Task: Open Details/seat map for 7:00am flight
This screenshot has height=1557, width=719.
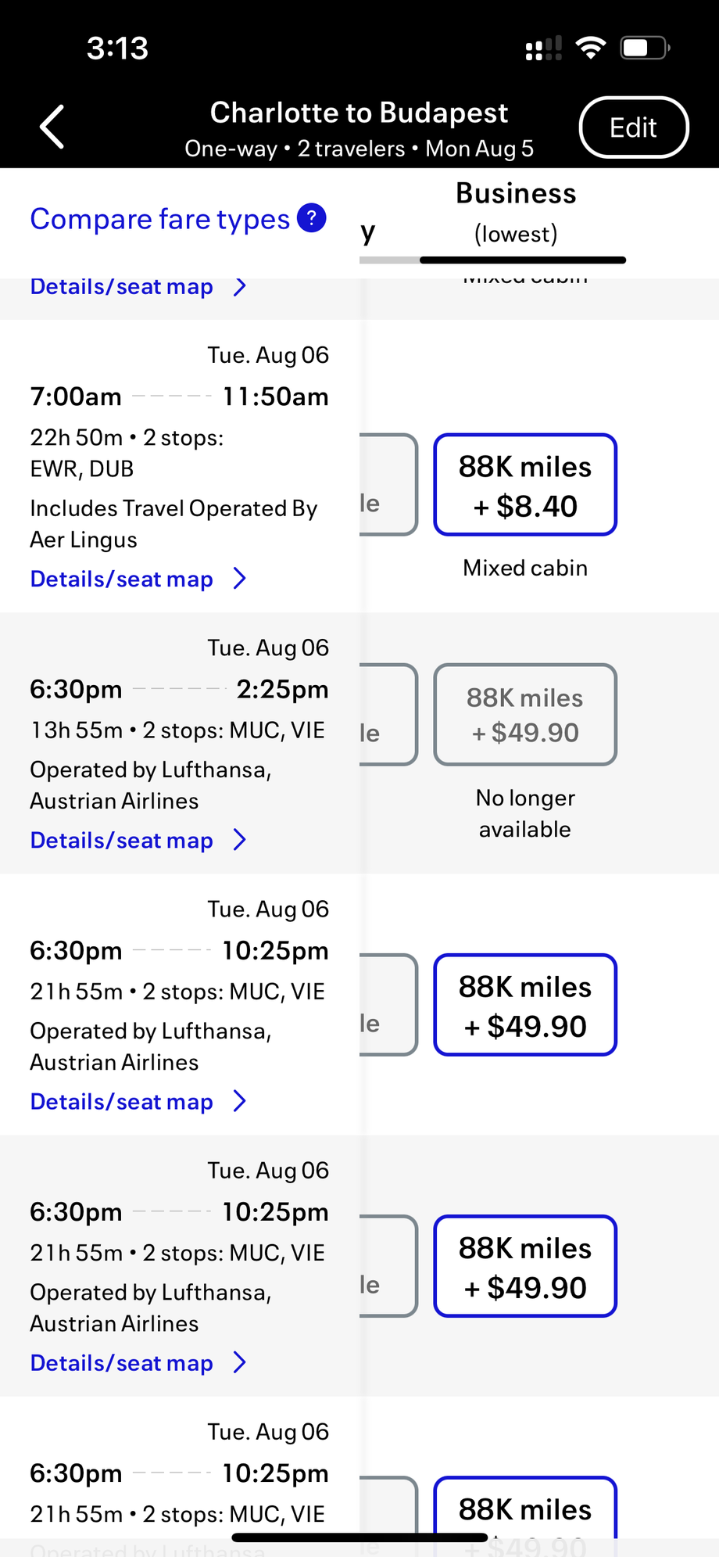Action: tap(122, 579)
